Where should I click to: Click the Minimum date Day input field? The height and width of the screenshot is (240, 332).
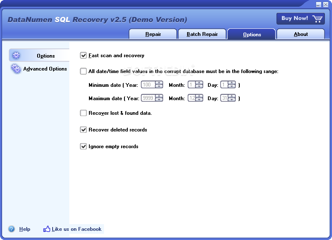click(224, 85)
